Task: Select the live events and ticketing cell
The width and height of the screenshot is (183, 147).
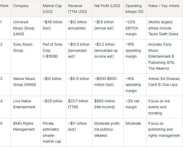Action: [159, 107]
